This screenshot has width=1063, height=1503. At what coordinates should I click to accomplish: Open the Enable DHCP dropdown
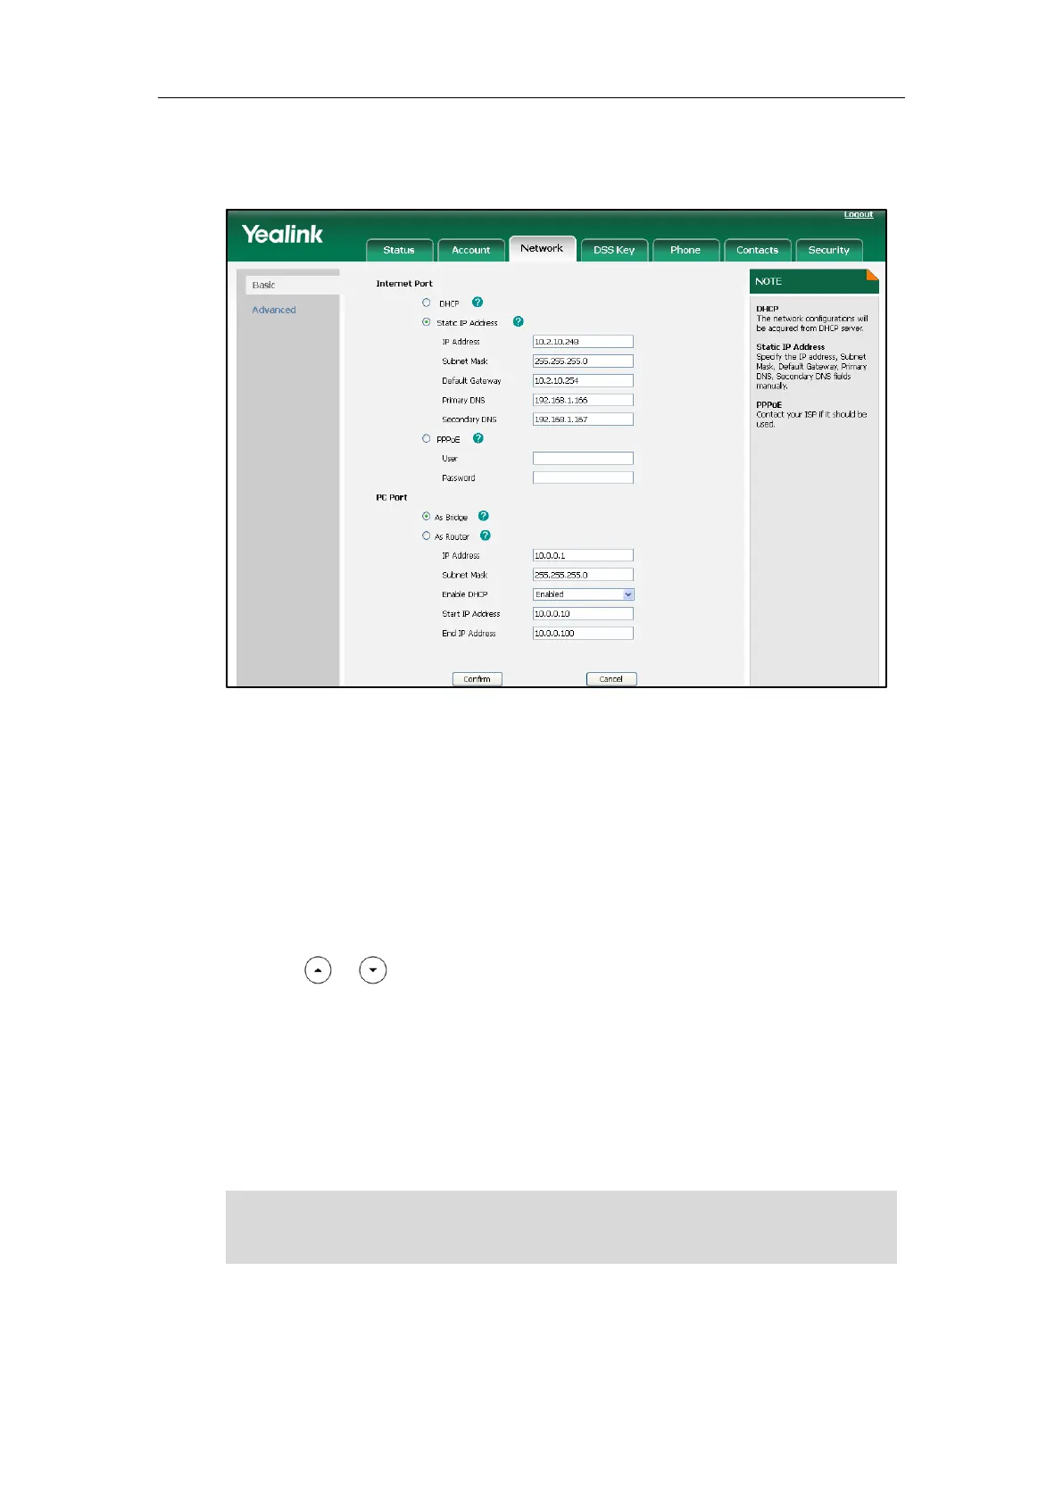point(584,594)
